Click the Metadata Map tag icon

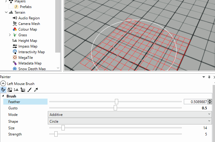coord(15,63)
